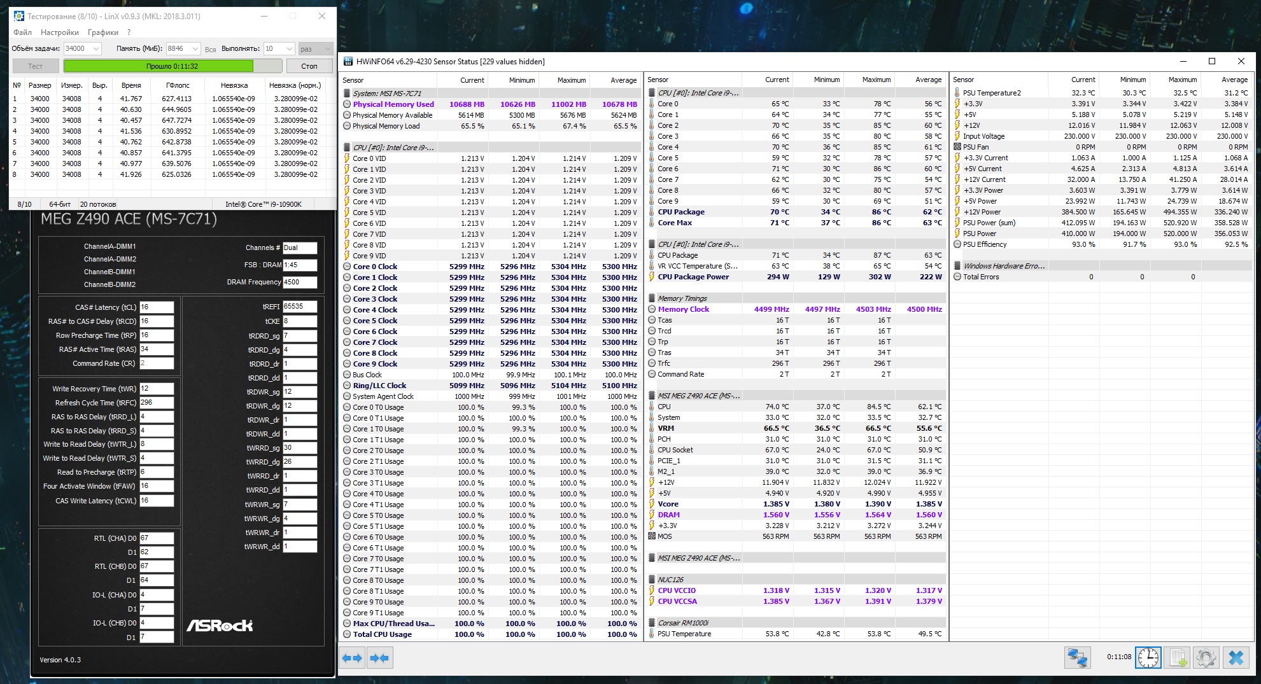Click the log file icon with green plus

(x=1177, y=657)
